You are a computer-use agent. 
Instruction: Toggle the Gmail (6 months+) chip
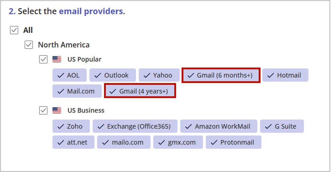pyautogui.click(x=221, y=75)
